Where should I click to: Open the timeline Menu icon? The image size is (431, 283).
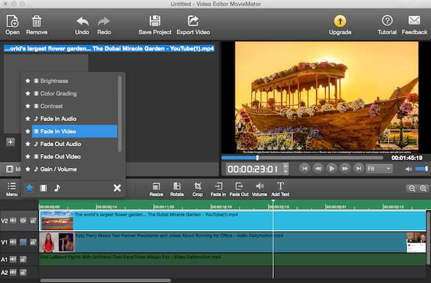coord(12,189)
